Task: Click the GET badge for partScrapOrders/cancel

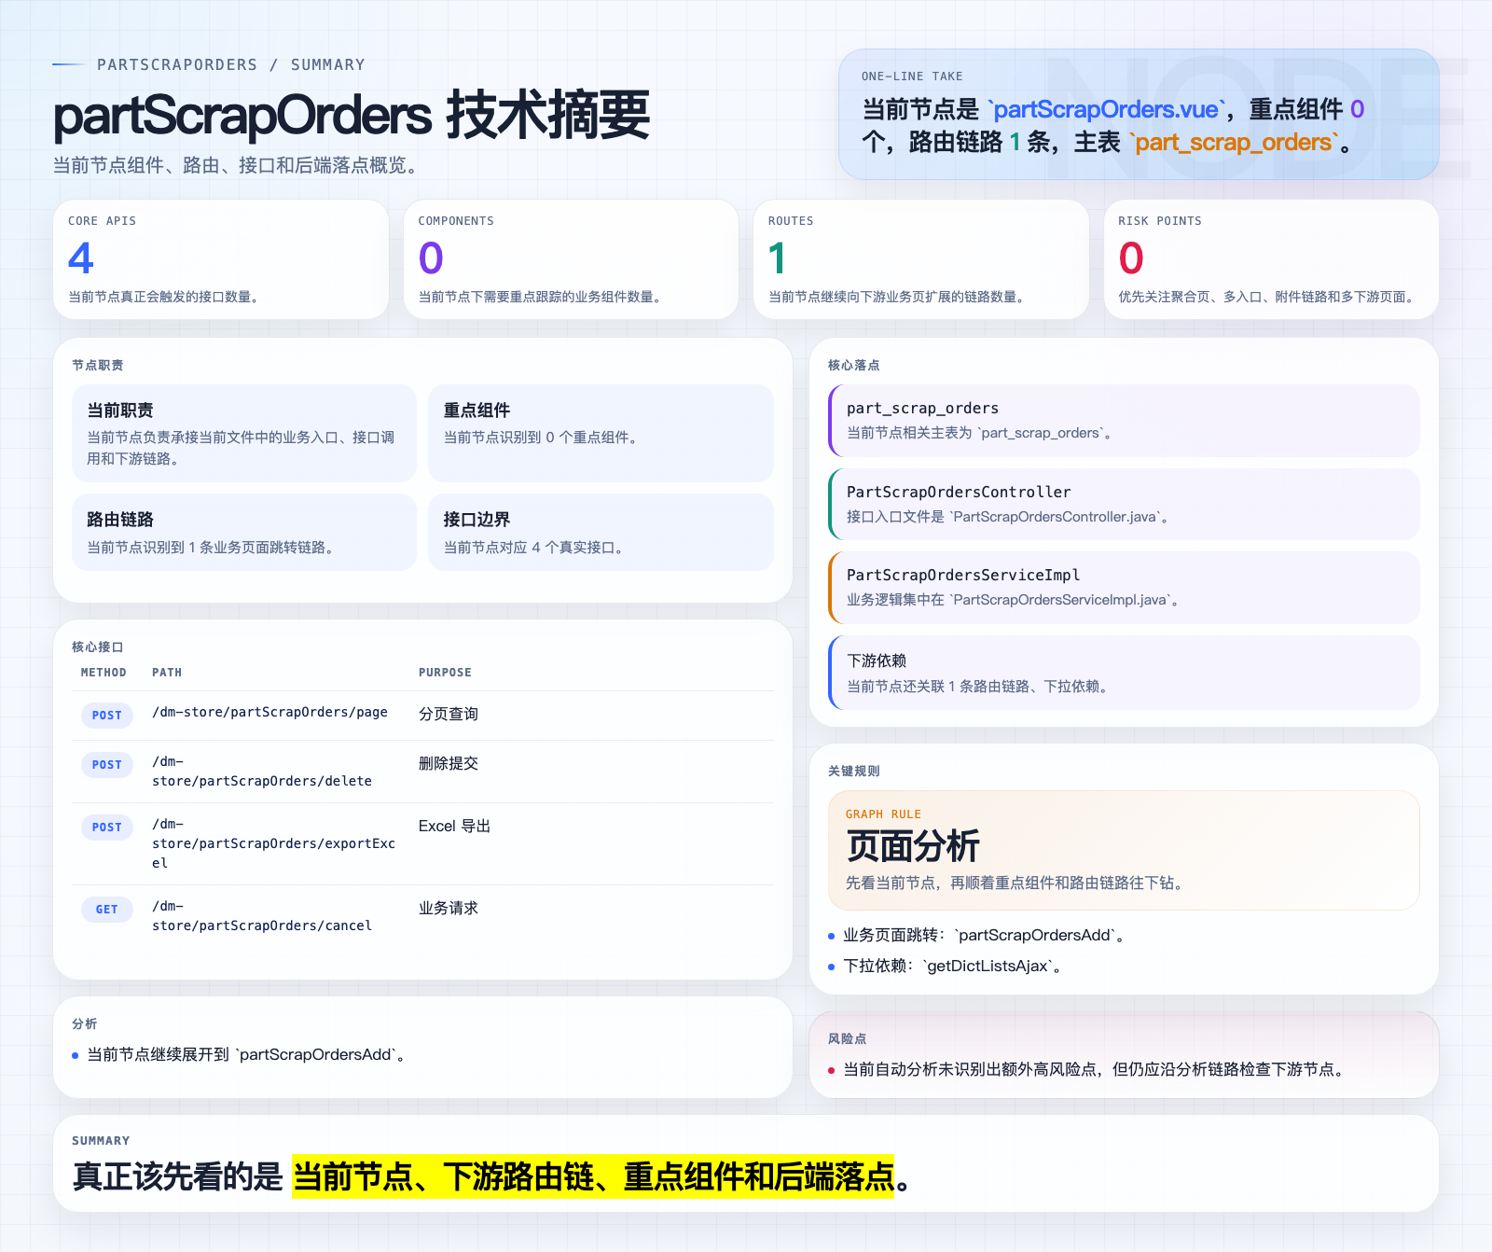Action: click(107, 910)
